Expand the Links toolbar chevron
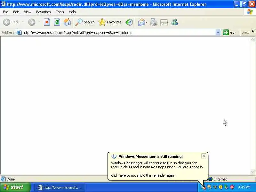Image resolution: width=256 pixels, height=192 pixels. [253, 31]
